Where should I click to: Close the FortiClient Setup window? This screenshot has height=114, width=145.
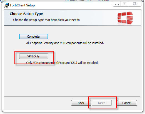click(135, 4)
